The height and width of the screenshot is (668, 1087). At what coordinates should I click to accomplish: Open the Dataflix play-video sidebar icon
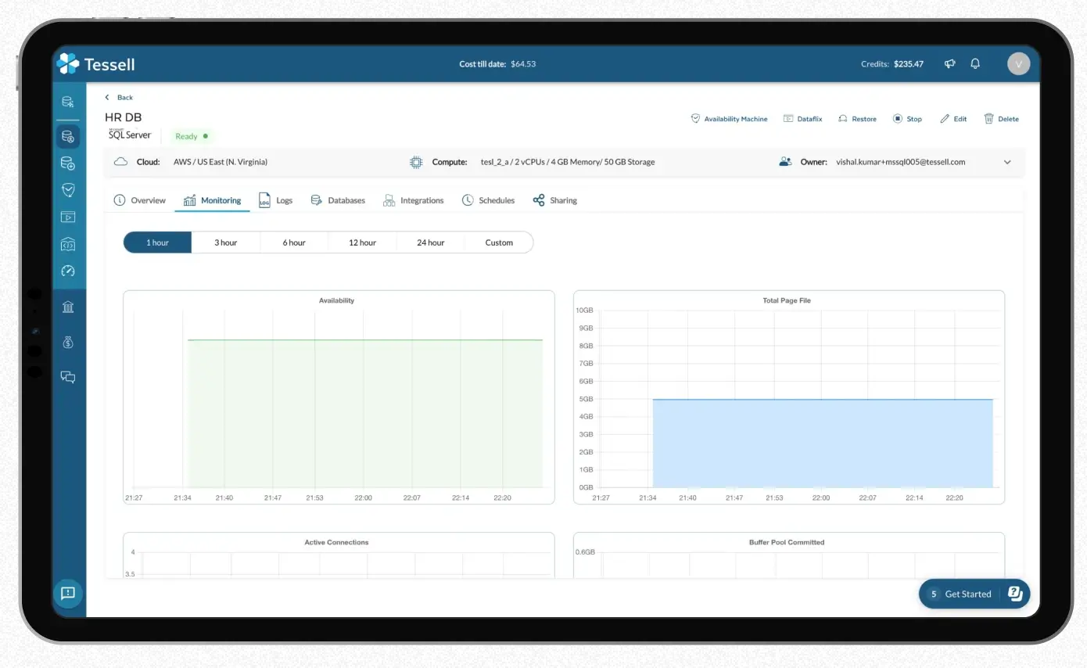[68, 217]
